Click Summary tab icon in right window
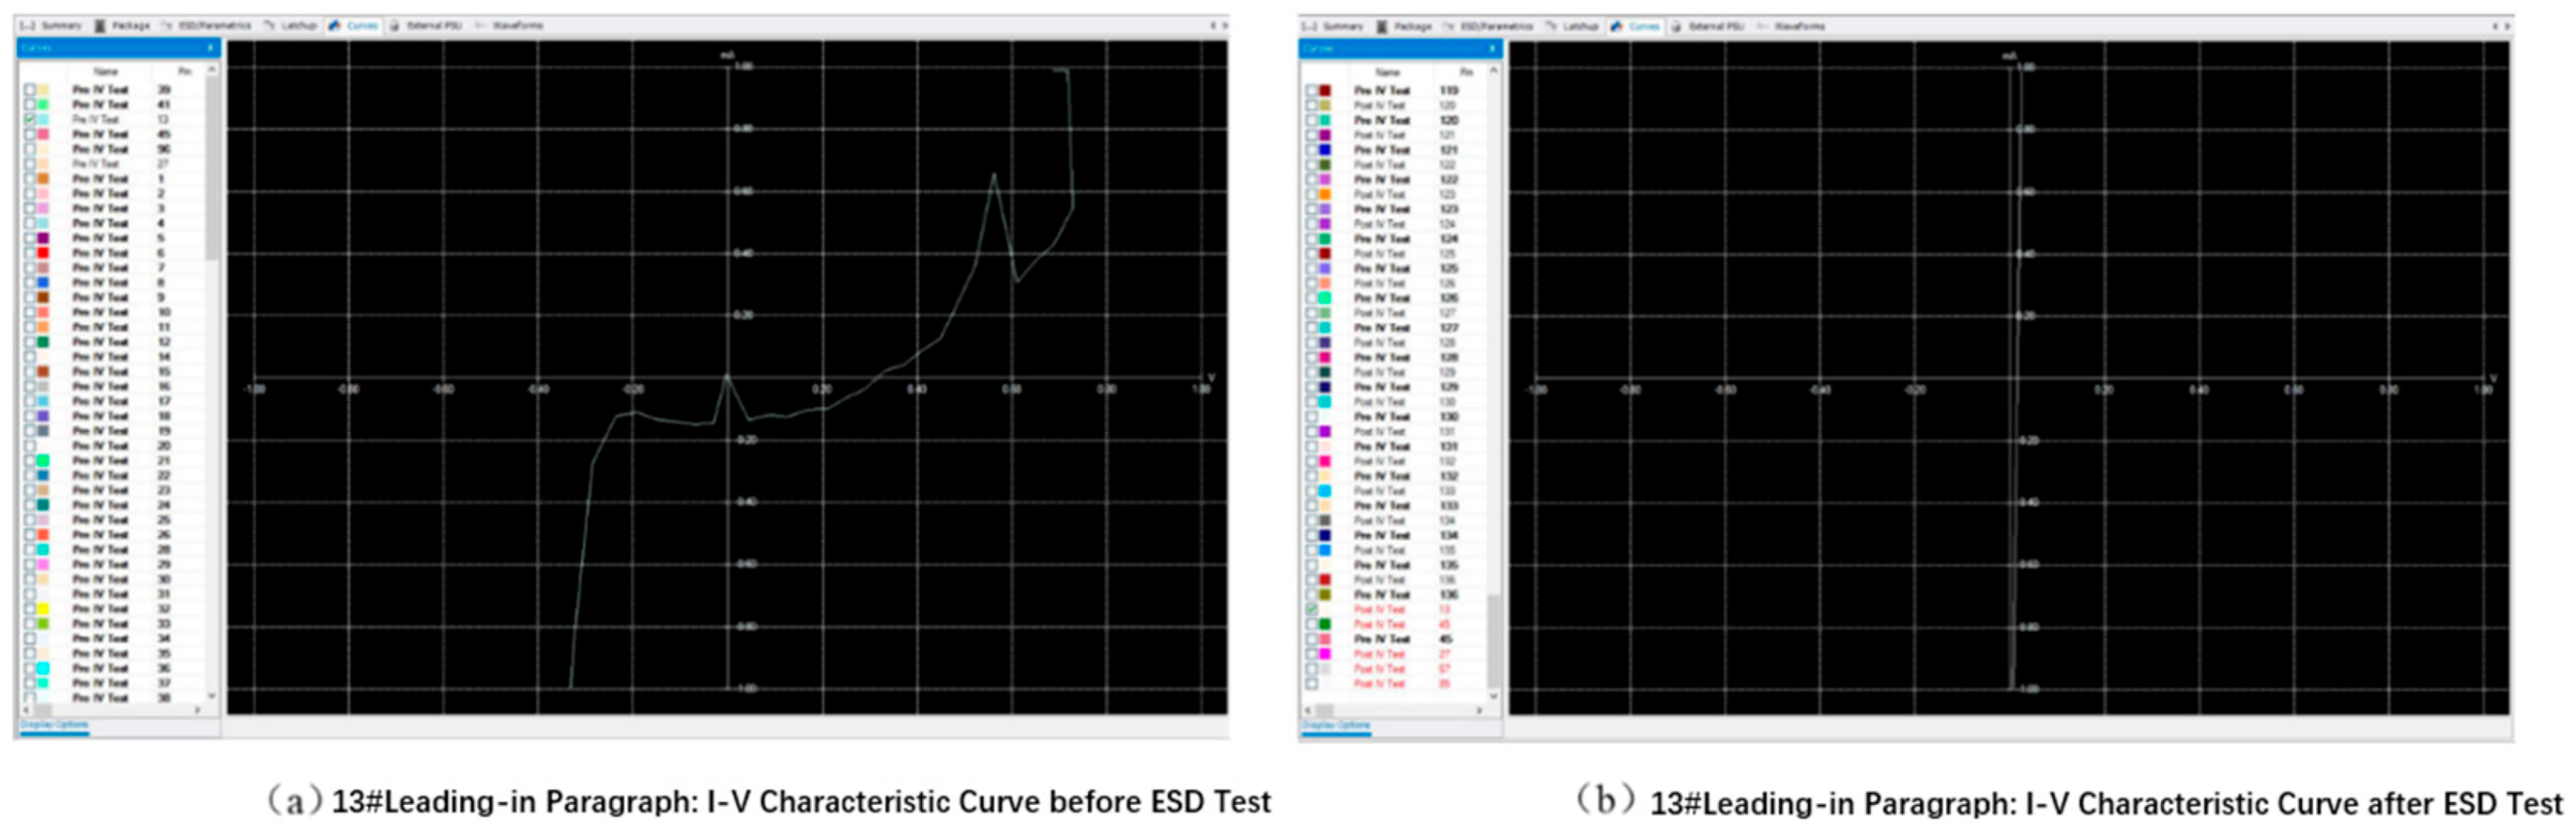Screen dimensions: 2576x835 [x=1311, y=26]
